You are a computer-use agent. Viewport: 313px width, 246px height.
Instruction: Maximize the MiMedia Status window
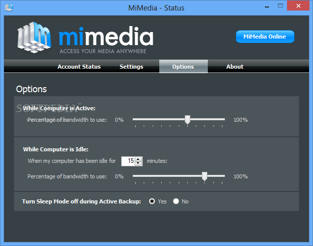click(280, 6)
